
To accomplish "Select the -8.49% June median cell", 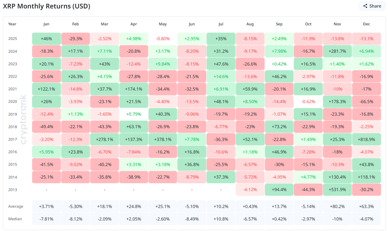I will pyautogui.click(x=192, y=218).
